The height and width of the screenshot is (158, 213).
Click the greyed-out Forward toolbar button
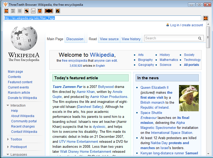(13, 11)
